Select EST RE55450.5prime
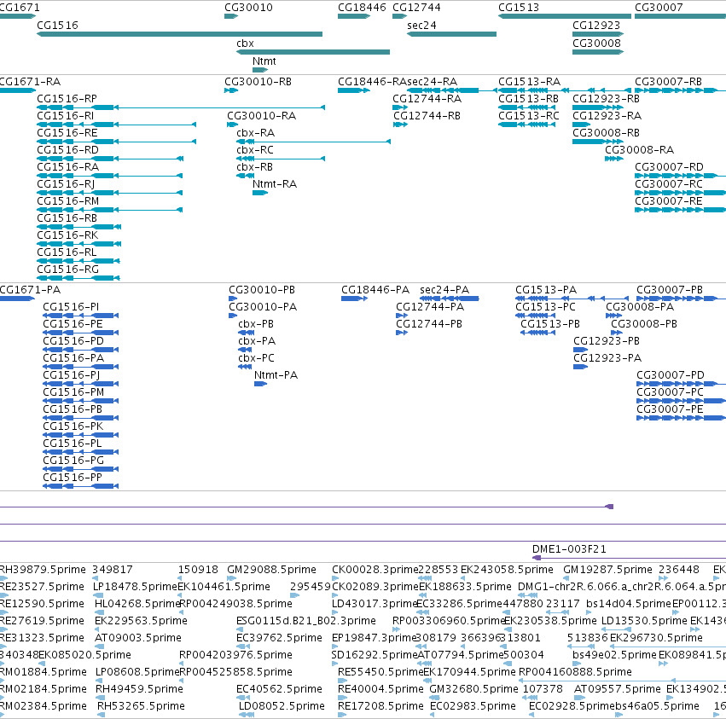 tap(380, 672)
